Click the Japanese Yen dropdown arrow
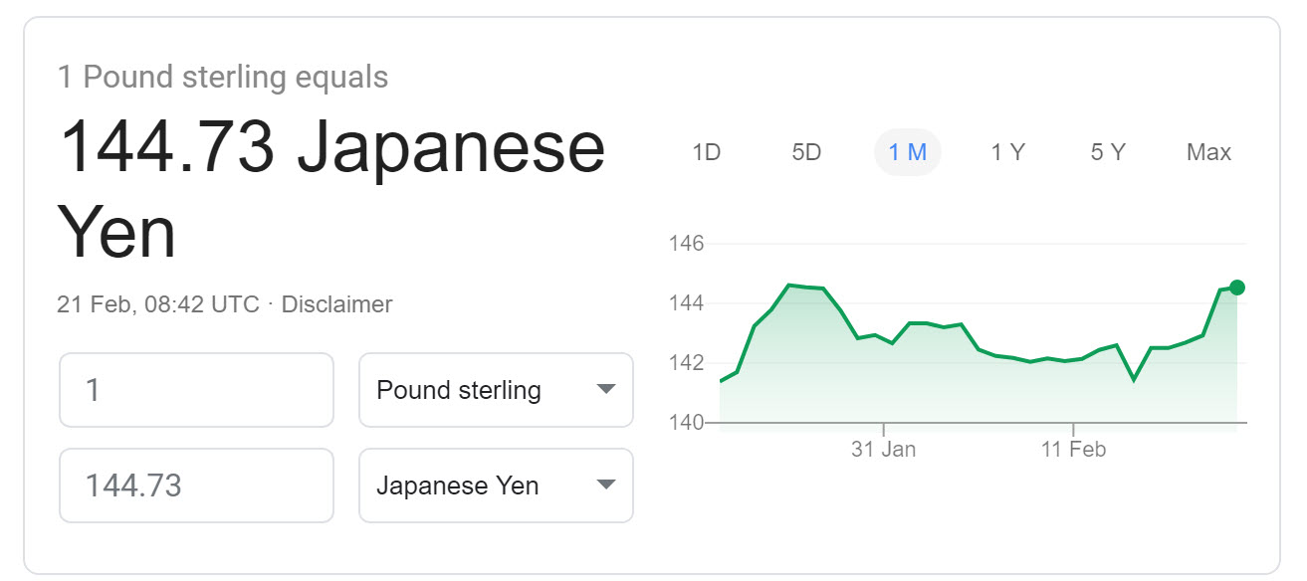The image size is (1307, 581). pyautogui.click(x=605, y=485)
